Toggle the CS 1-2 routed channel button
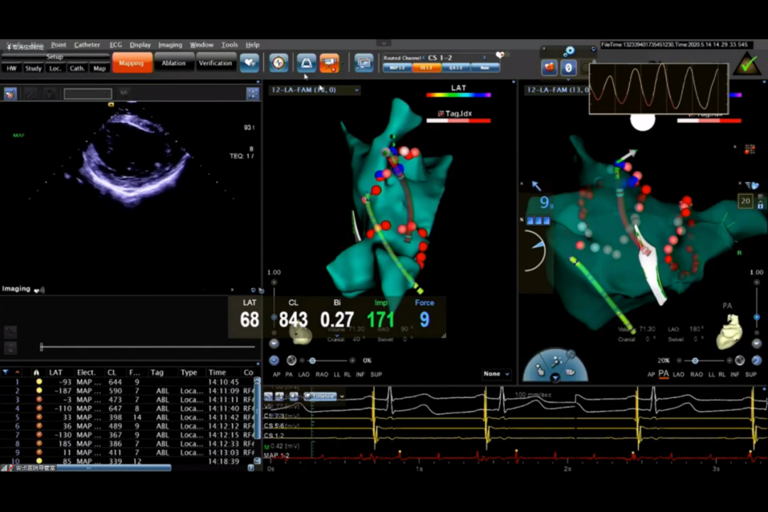 [x=426, y=68]
